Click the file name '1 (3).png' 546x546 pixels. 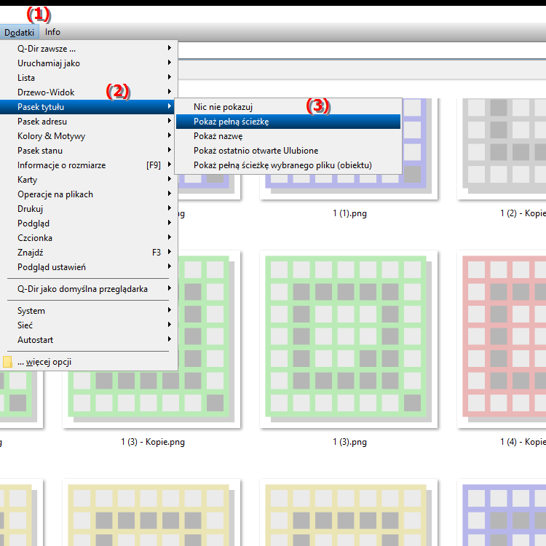pyautogui.click(x=349, y=442)
